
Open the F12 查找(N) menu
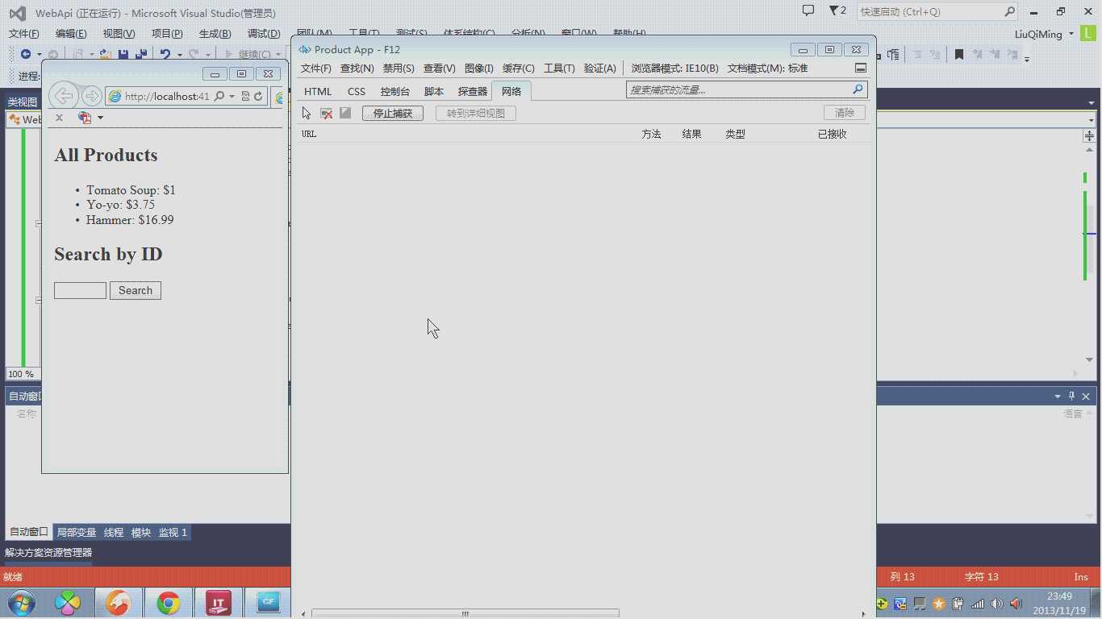357,69
